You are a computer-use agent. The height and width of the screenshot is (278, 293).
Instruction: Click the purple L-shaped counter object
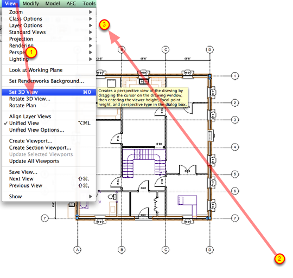[x=187, y=206]
